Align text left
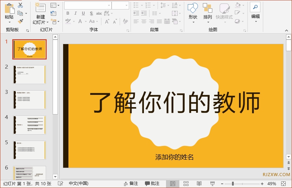 (x=136, y=21)
